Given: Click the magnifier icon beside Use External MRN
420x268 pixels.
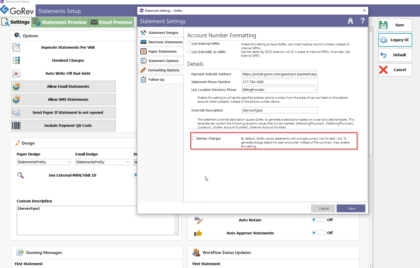Looking at the screenshot, I should pos(21,175).
